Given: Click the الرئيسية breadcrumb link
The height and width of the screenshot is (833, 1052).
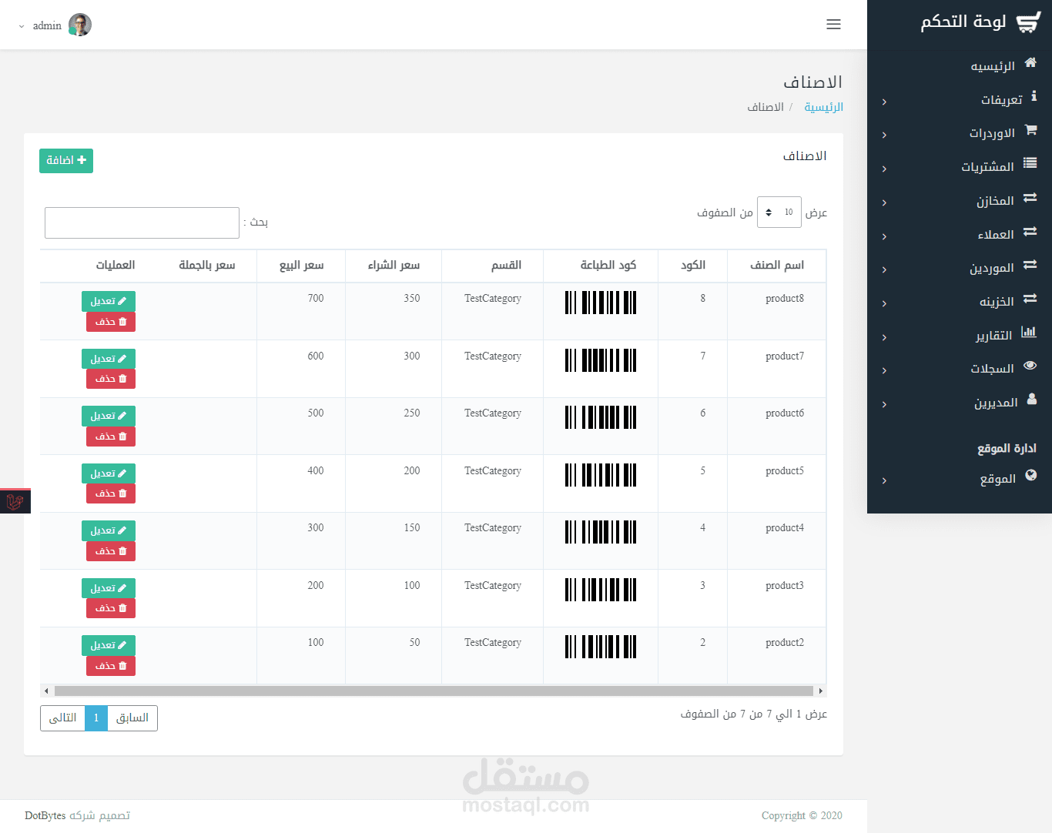Looking at the screenshot, I should click(x=823, y=107).
